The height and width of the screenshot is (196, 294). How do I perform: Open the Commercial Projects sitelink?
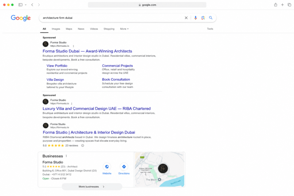coord(117,66)
